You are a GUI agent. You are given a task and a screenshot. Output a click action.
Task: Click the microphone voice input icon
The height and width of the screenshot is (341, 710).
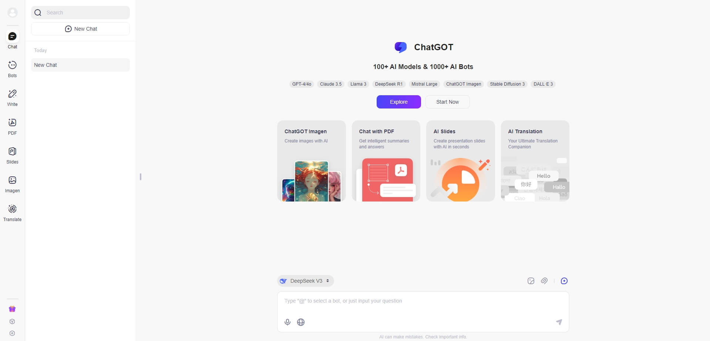287,322
